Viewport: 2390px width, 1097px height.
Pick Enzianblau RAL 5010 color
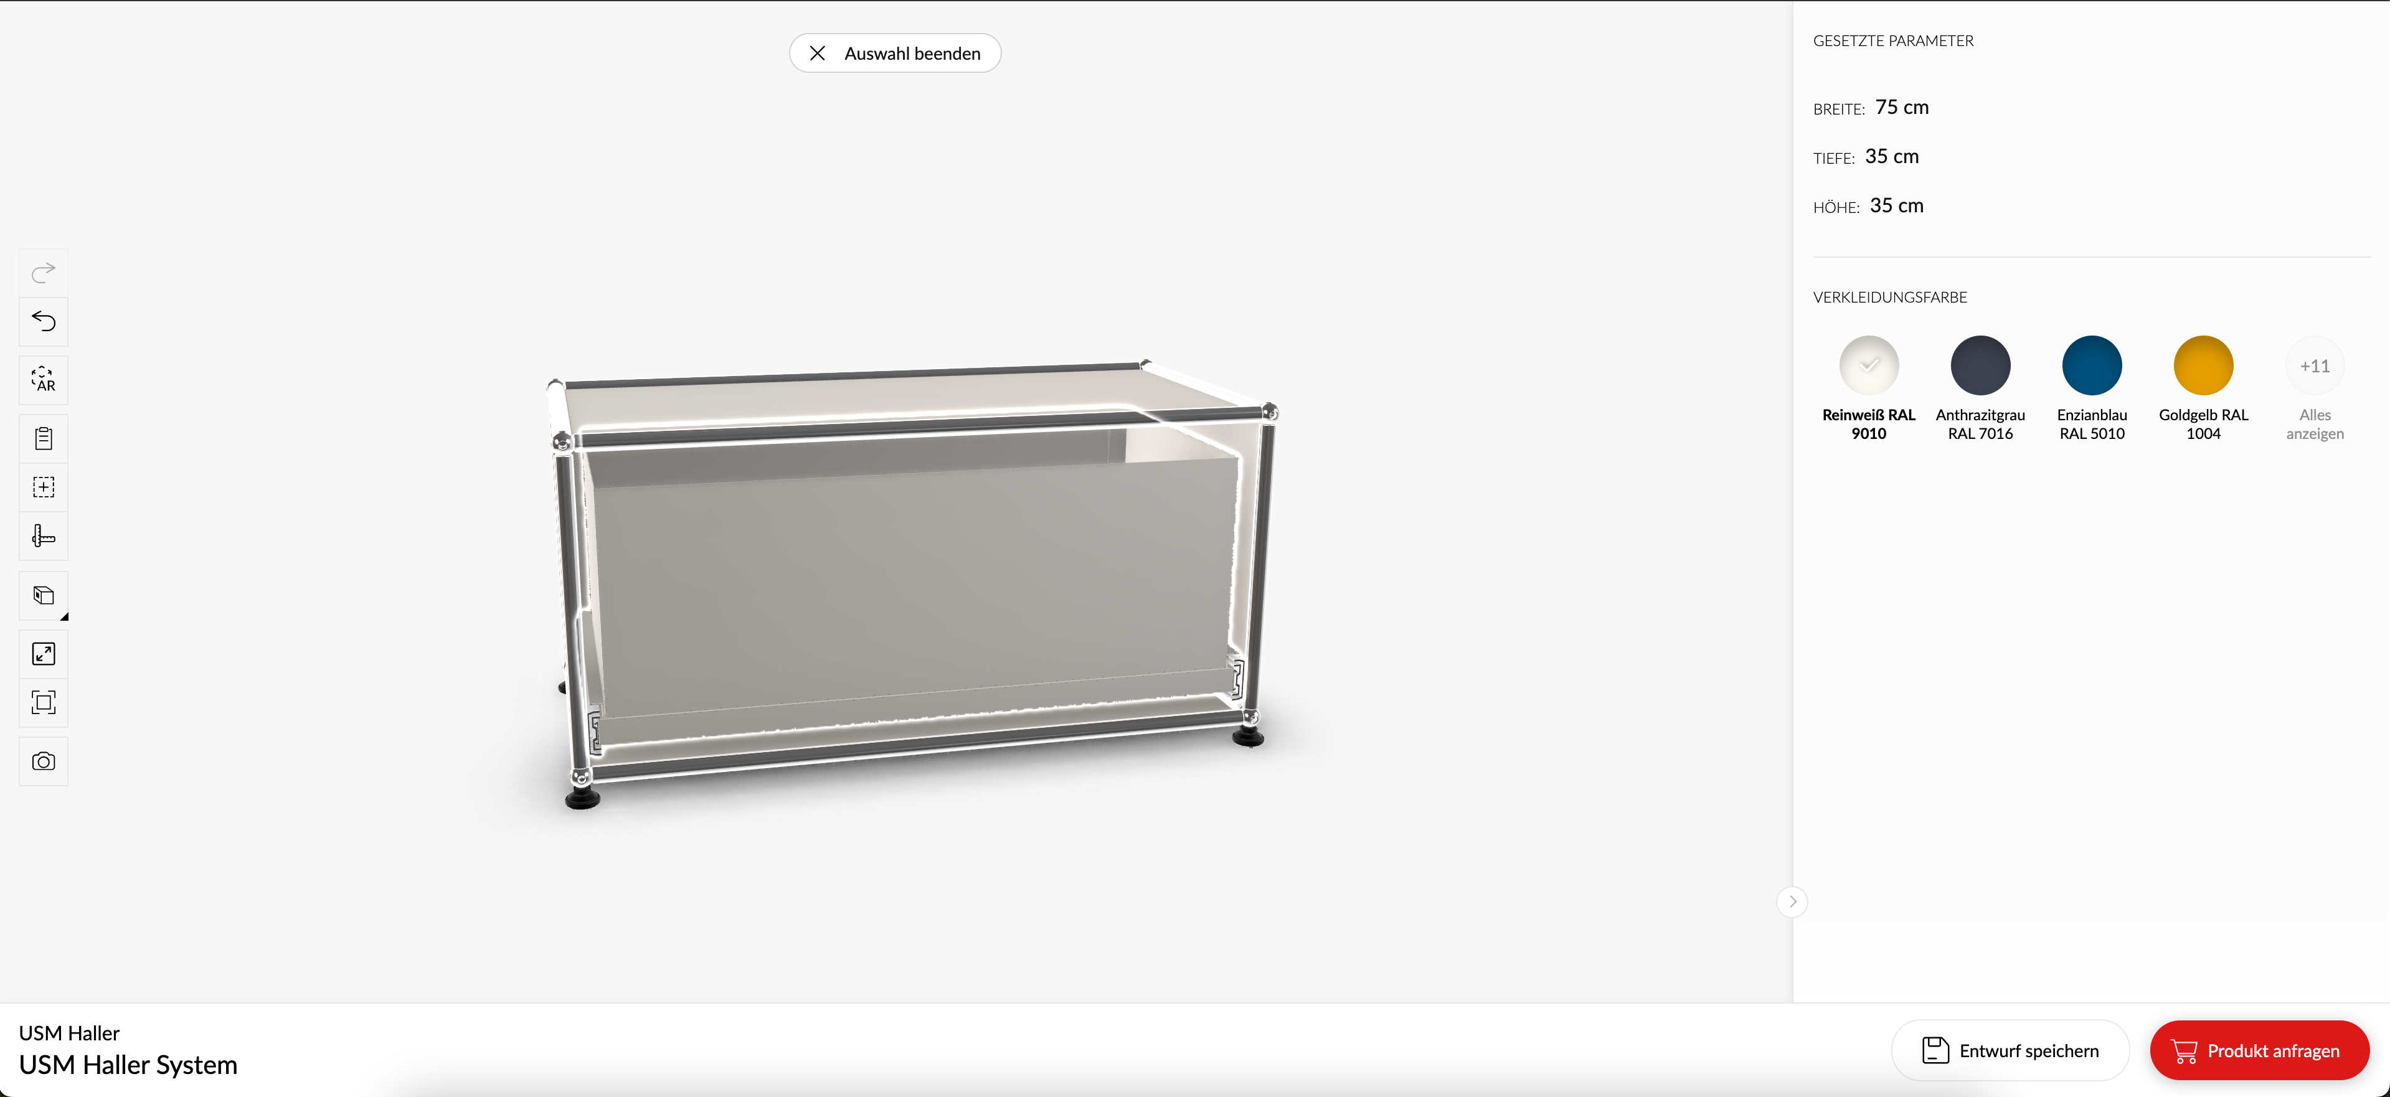[2091, 366]
